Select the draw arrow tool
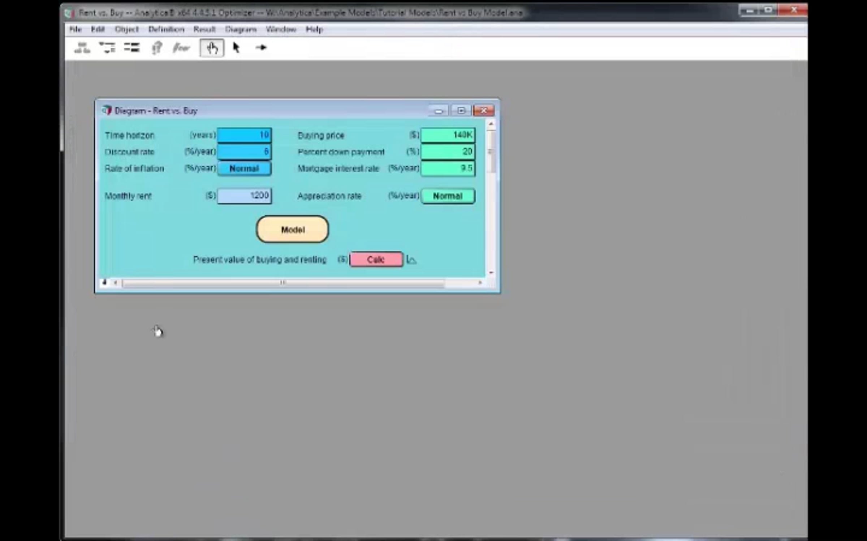Image resolution: width=867 pixels, height=541 pixels. pos(261,48)
